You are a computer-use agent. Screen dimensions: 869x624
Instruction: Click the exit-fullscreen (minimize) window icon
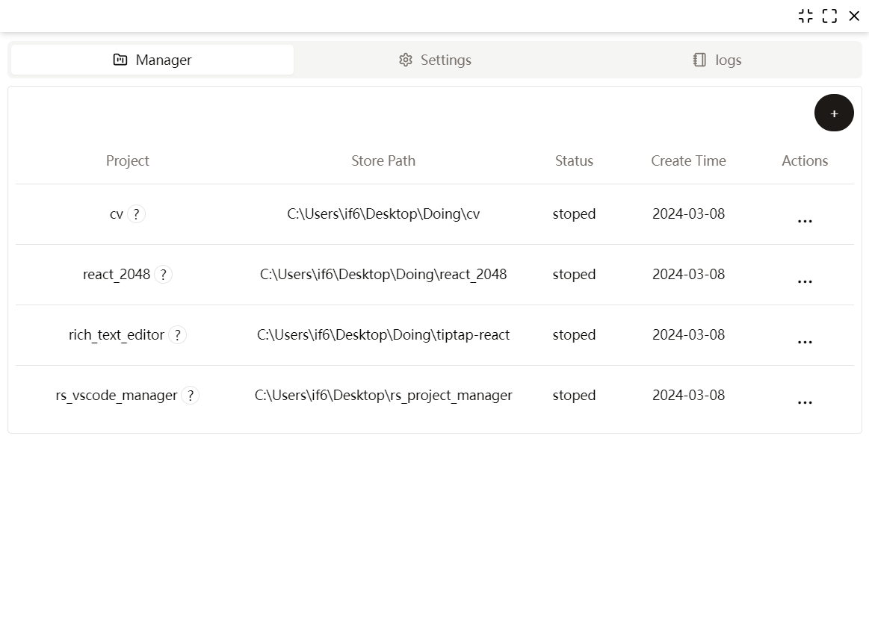pyautogui.click(x=805, y=16)
